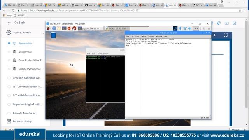Go back in Chrome browser
Screen dimensions: 249x140
tap(4, 10)
